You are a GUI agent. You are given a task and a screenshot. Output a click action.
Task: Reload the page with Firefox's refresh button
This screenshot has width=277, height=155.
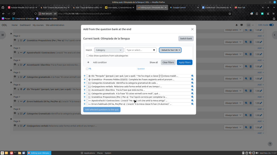coord(14,13)
